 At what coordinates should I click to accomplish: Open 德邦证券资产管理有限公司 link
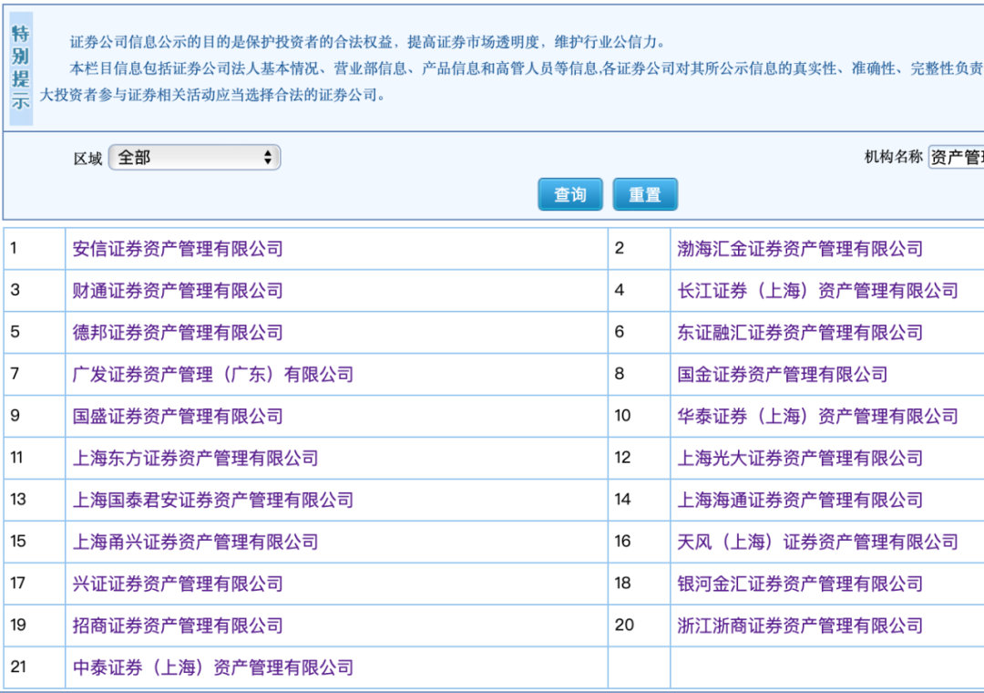point(178,332)
